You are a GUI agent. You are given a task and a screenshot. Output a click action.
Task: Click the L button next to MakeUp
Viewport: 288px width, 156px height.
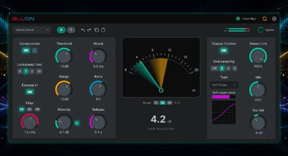pos(77,123)
